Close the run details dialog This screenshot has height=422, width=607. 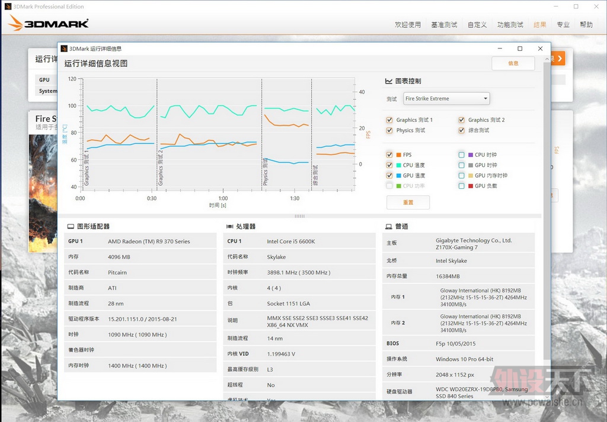coord(540,49)
